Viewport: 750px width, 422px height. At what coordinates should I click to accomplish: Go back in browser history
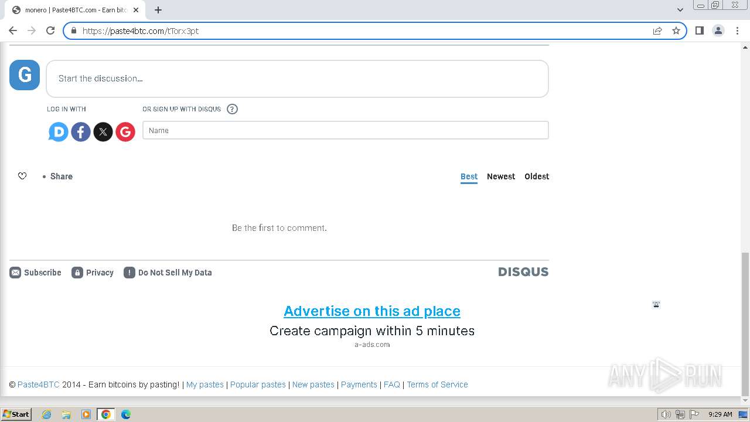click(13, 30)
